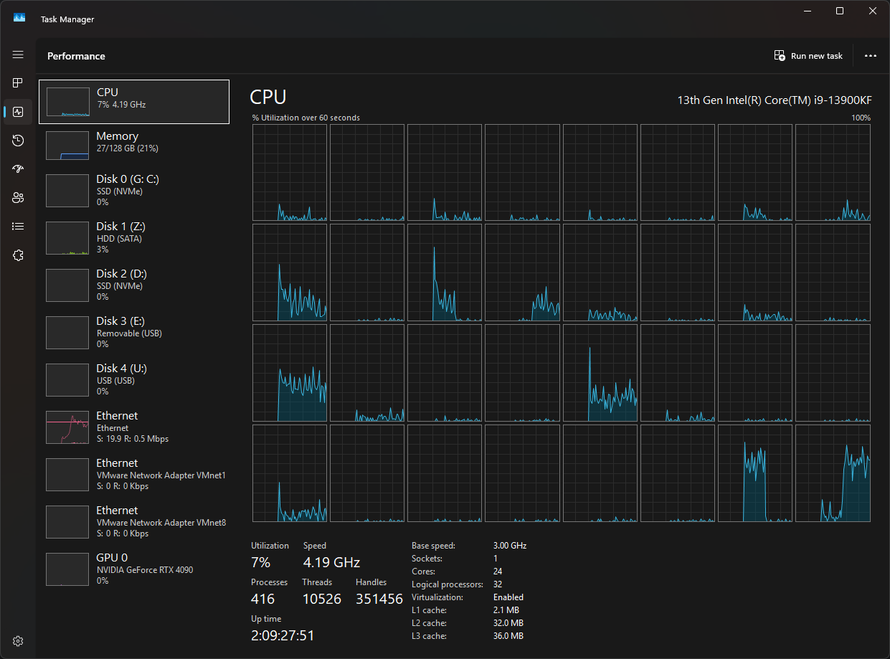The width and height of the screenshot is (890, 659).
Task: Click the Performance page title
Action: (76, 56)
